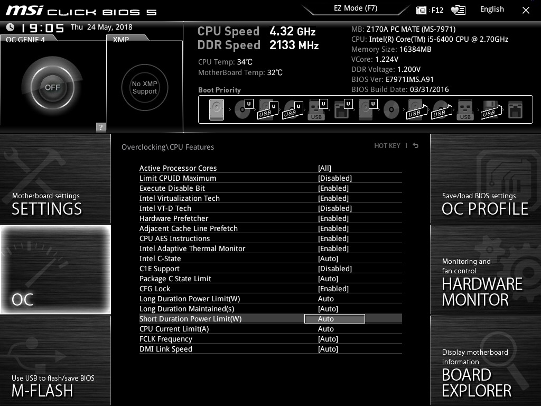Select the plain CD/DVD boot icon without badges
The height and width of the screenshot is (406, 541).
click(391, 110)
